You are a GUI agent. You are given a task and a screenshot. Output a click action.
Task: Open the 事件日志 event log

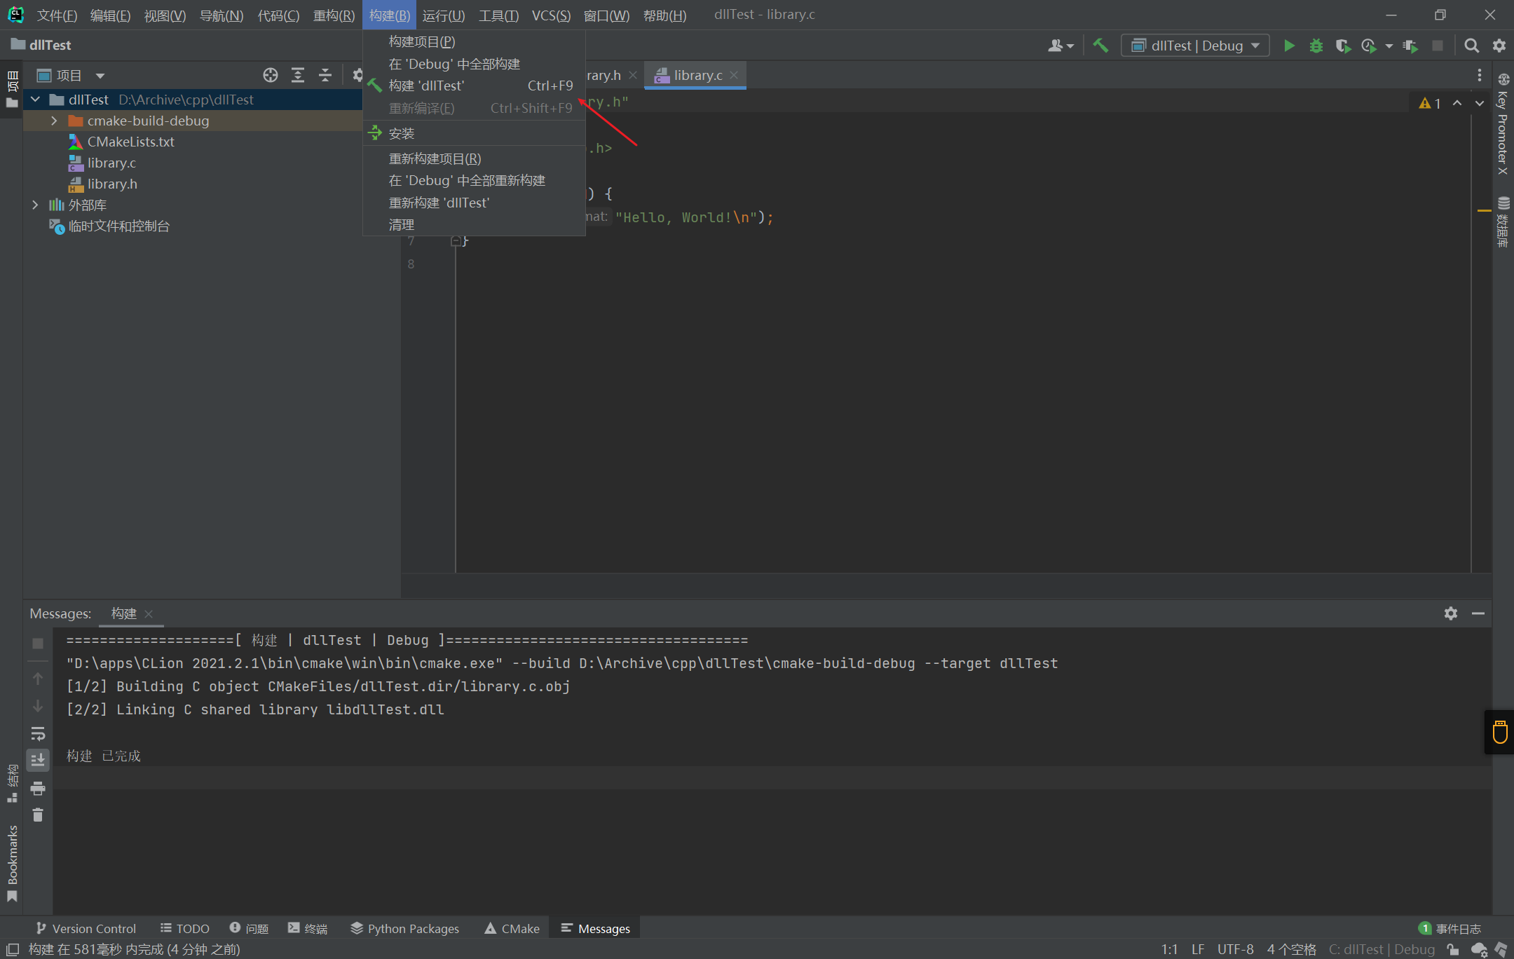point(1450,928)
